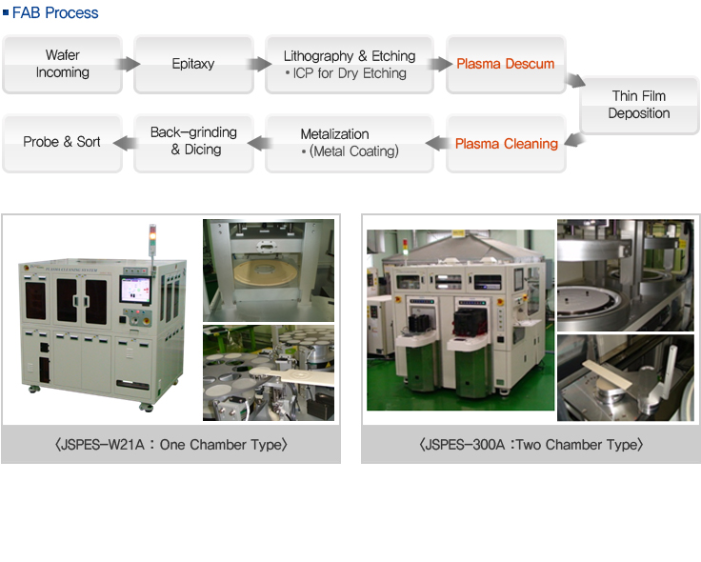
Task: Click arrow between Wafer Incoming and Epitaxy
Action: coord(128,64)
